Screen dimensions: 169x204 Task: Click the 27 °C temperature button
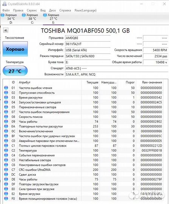pos(15,71)
